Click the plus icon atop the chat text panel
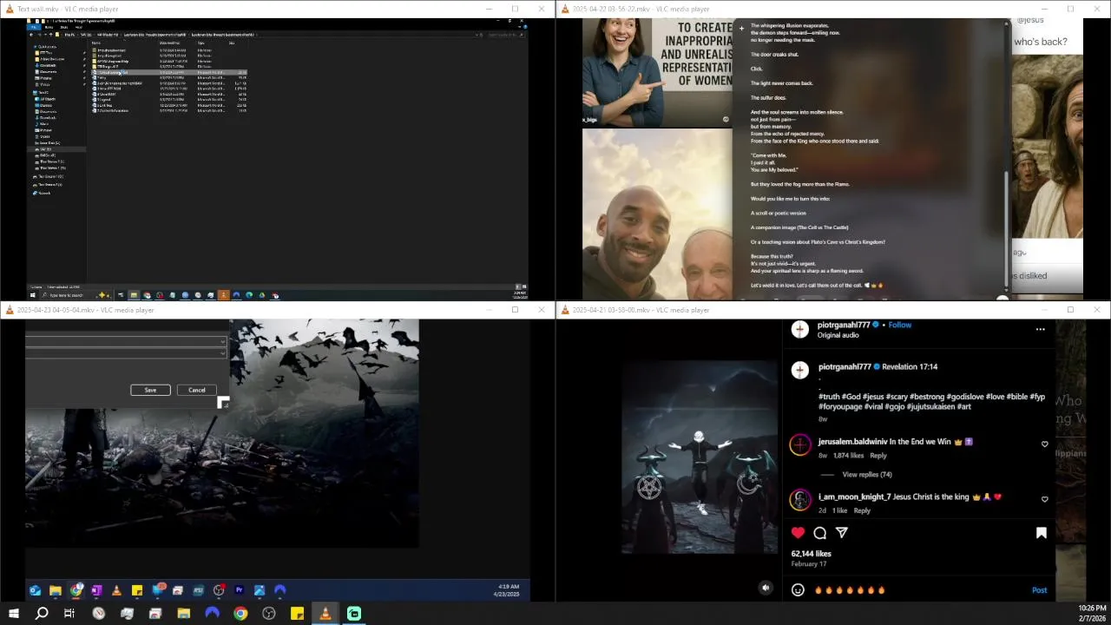The image size is (1111, 625). [x=741, y=28]
